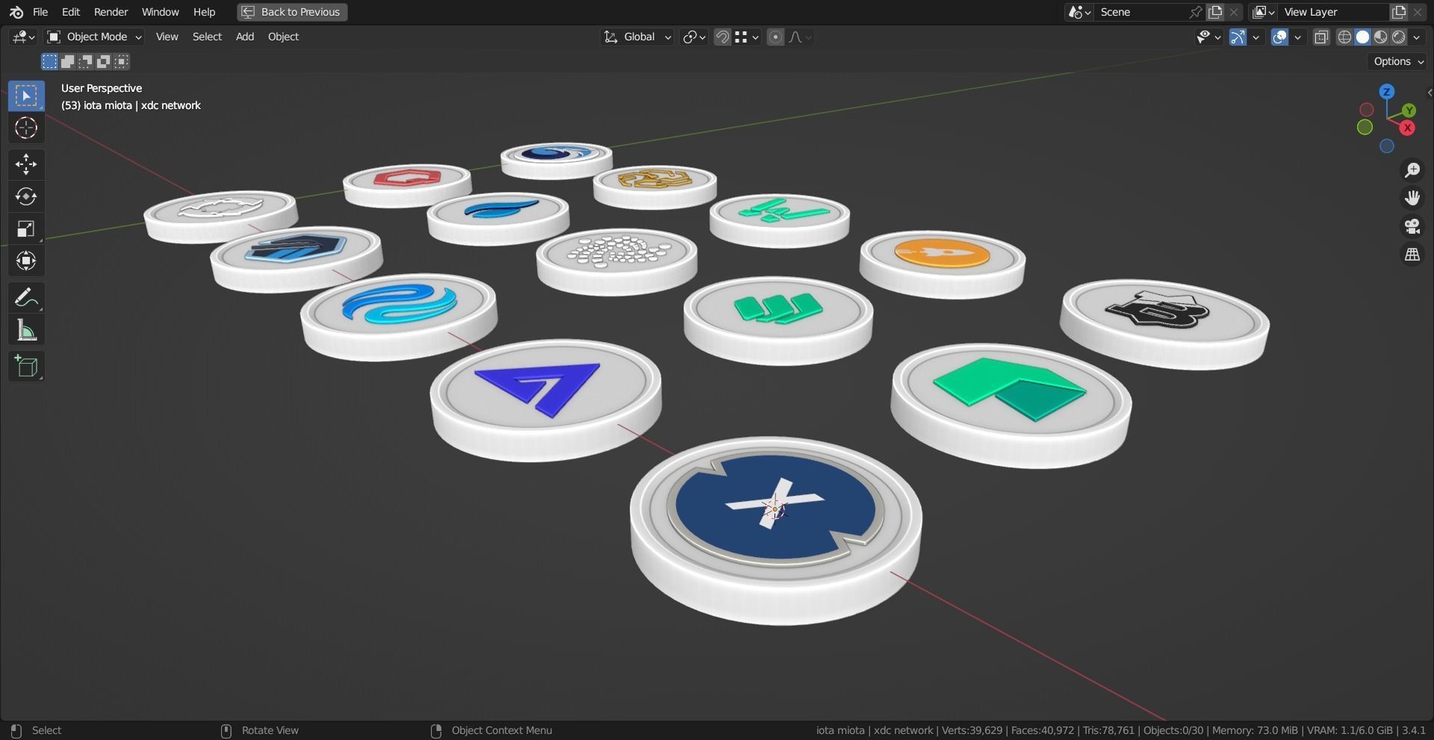Open Global transform orientation dropdown

(637, 37)
